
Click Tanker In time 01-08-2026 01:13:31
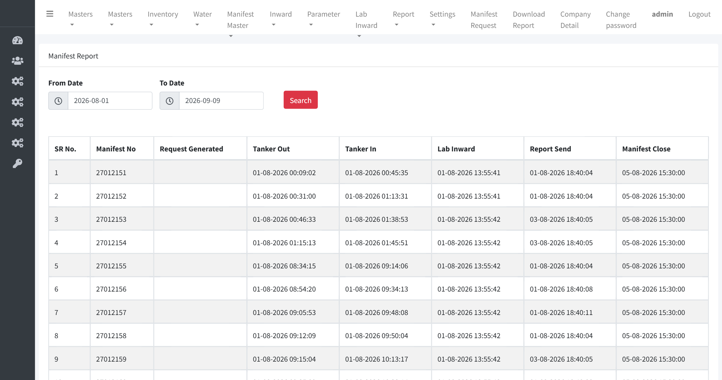(x=376, y=196)
